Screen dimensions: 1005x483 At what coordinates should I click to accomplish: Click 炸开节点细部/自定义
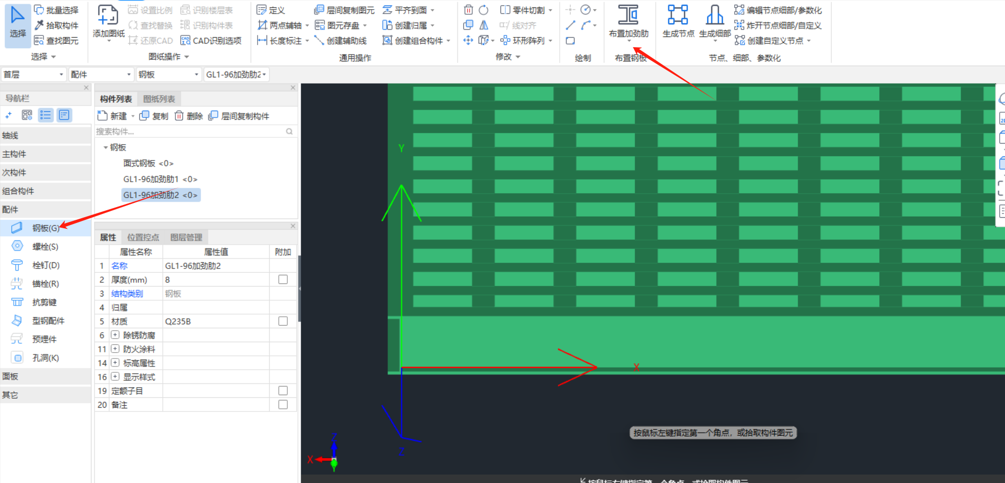tap(778, 25)
